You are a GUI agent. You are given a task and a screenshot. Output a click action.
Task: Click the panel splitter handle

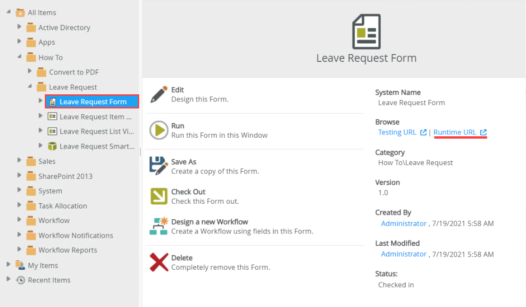coord(140,152)
